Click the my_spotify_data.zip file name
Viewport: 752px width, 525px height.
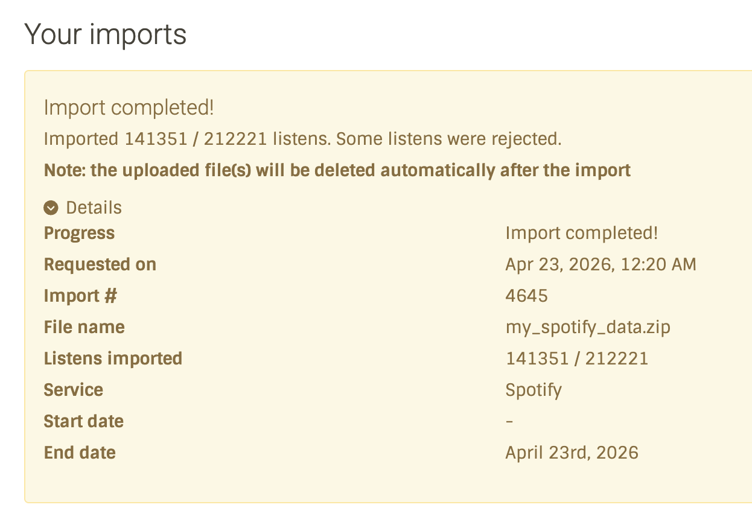(x=588, y=327)
